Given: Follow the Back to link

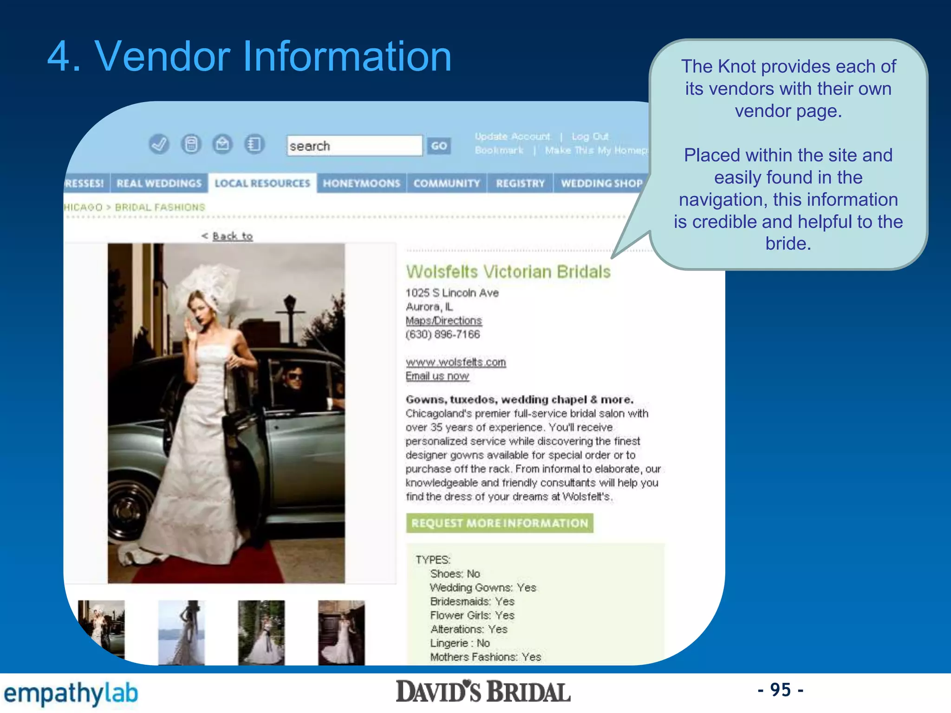Looking at the screenshot, I should [x=233, y=236].
